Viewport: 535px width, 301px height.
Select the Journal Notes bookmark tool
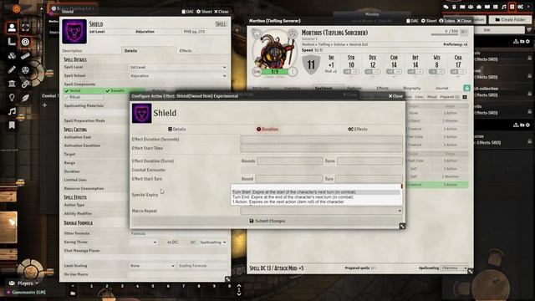pyautogui.click(x=12, y=125)
